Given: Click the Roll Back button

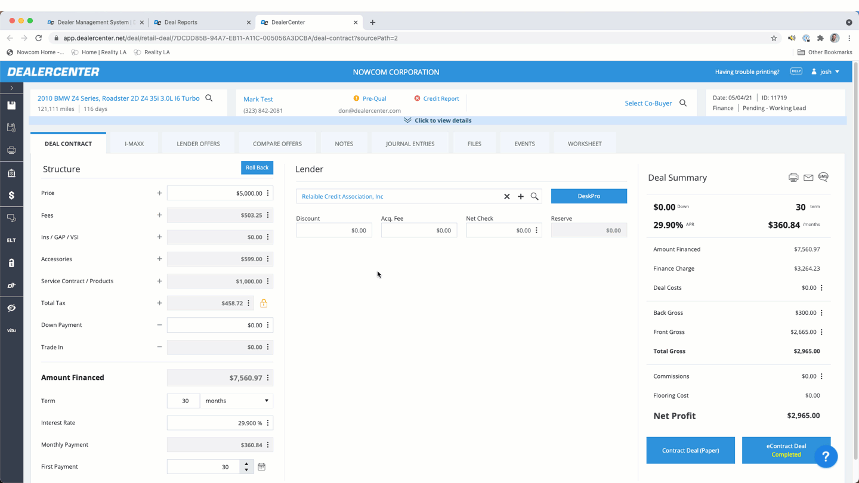Looking at the screenshot, I should (x=257, y=168).
